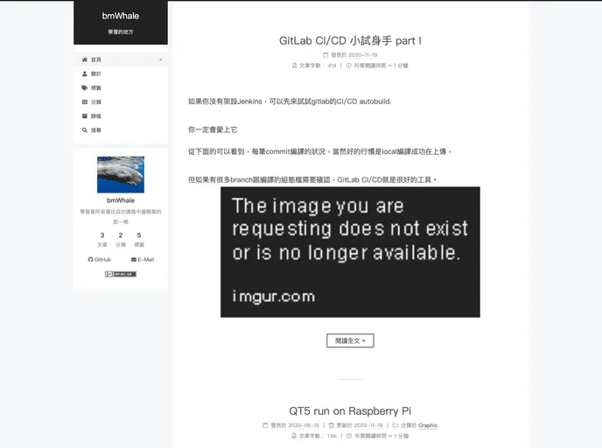Screen dimensions: 602x448
Task: Open the Graphic category link
Action: click(428, 425)
